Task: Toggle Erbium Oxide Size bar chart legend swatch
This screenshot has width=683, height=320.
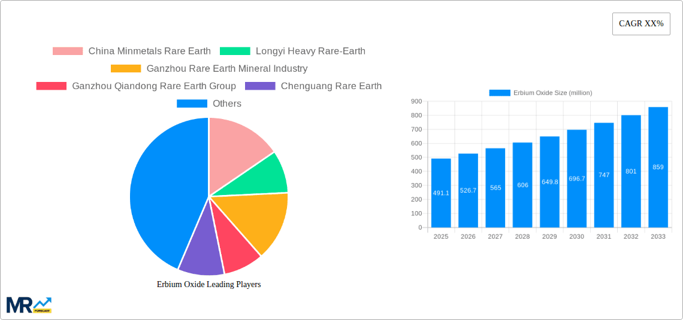Action: click(500, 93)
